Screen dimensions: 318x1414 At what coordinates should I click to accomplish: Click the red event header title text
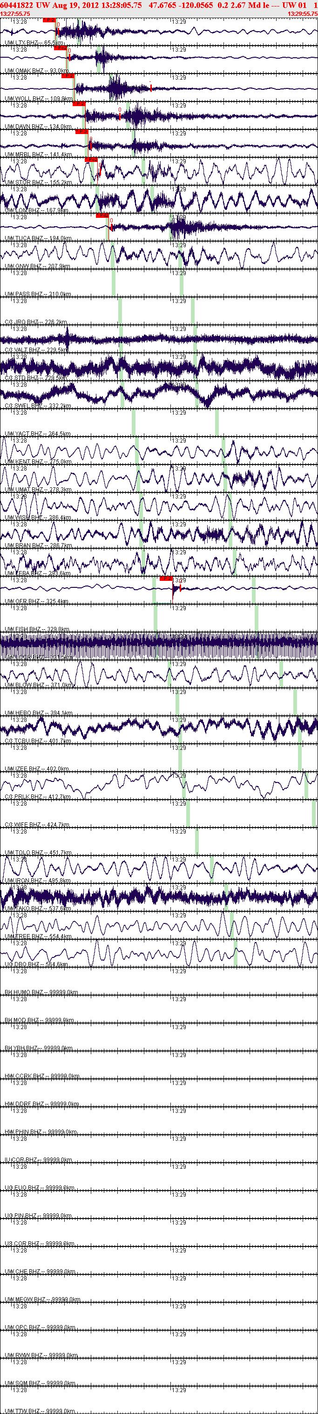158,5
